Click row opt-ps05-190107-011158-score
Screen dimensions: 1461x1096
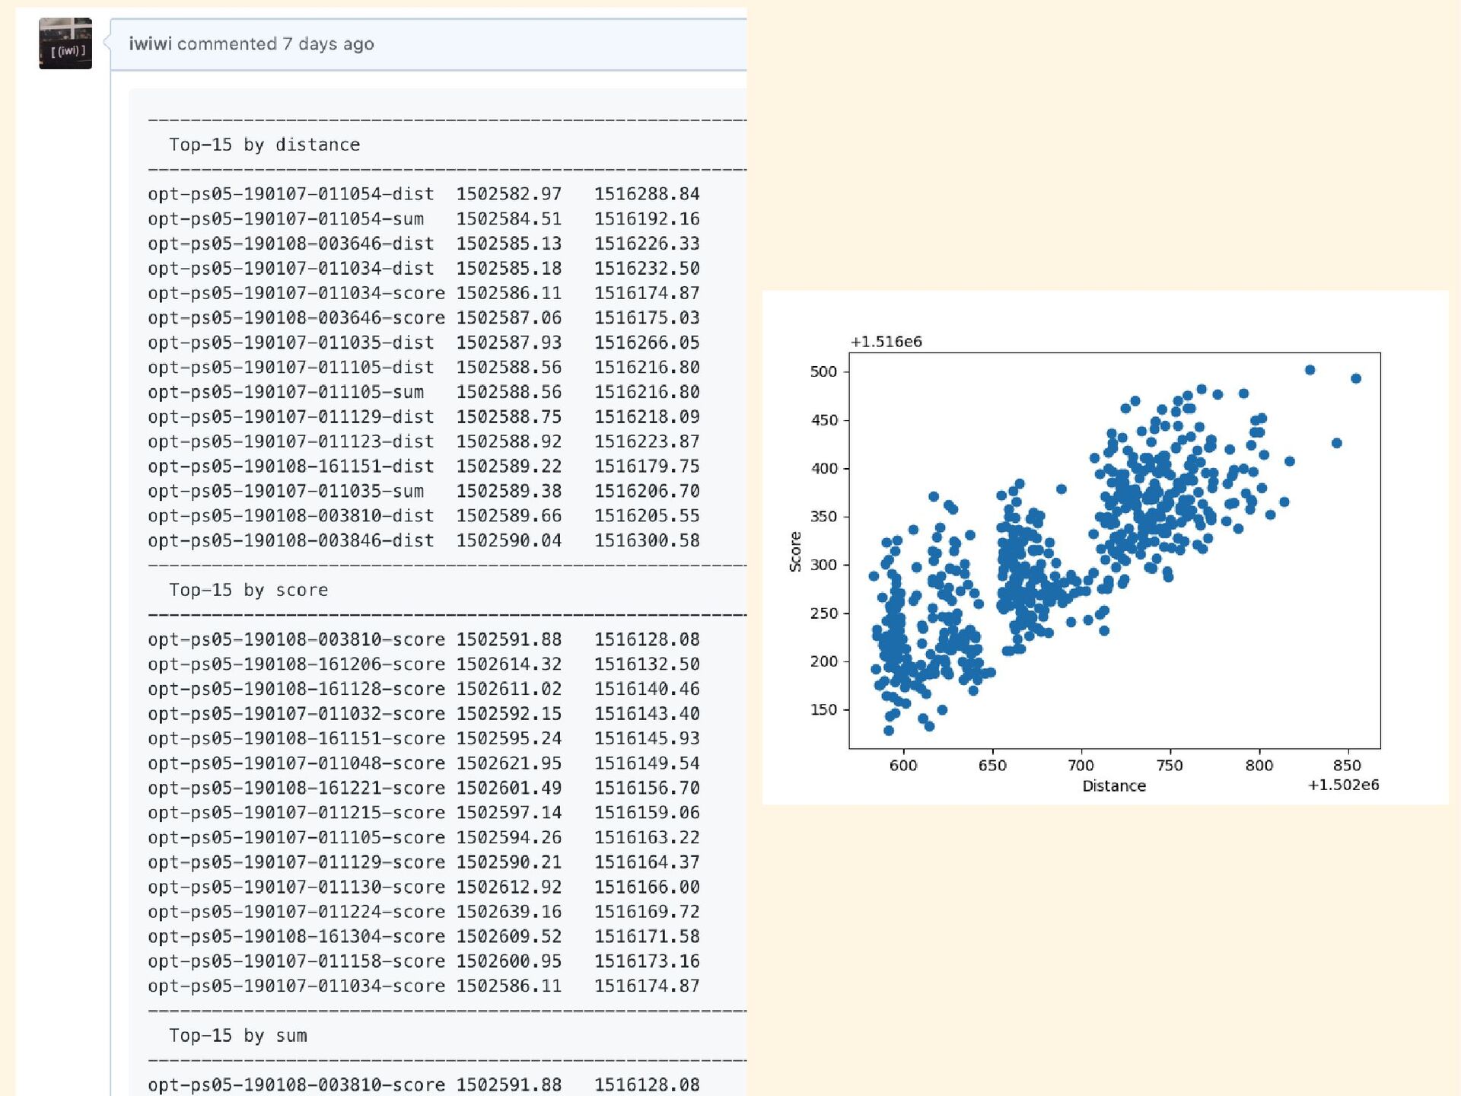(x=424, y=961)
